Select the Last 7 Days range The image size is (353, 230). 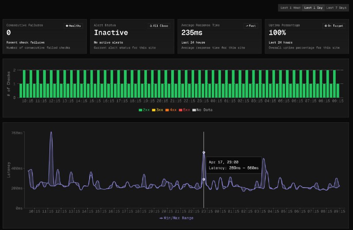336,8
